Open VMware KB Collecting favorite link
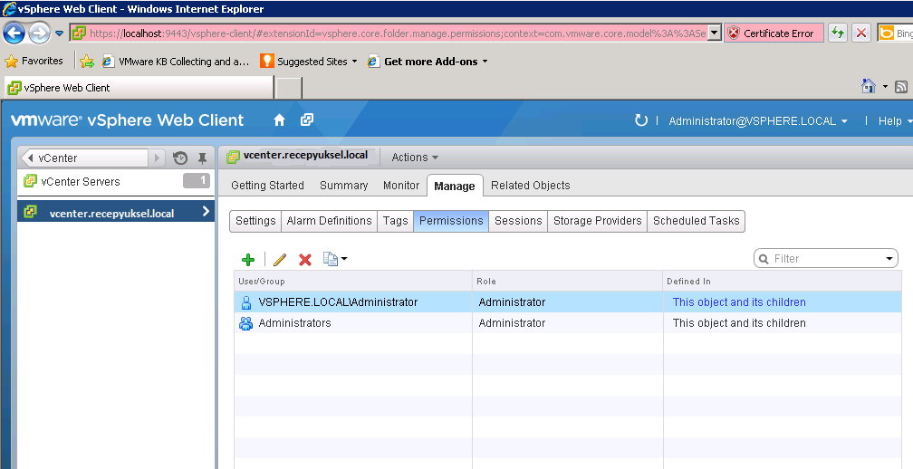The height and width of the screenshot is (469, 913). pyautogui.click(x=176, y=61)
